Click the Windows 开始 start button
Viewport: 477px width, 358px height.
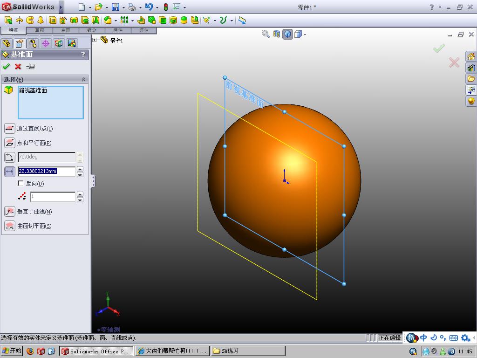12,351
